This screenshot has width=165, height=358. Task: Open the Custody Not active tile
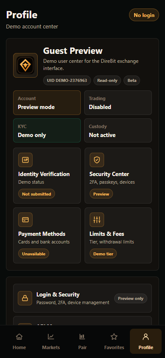118,131
